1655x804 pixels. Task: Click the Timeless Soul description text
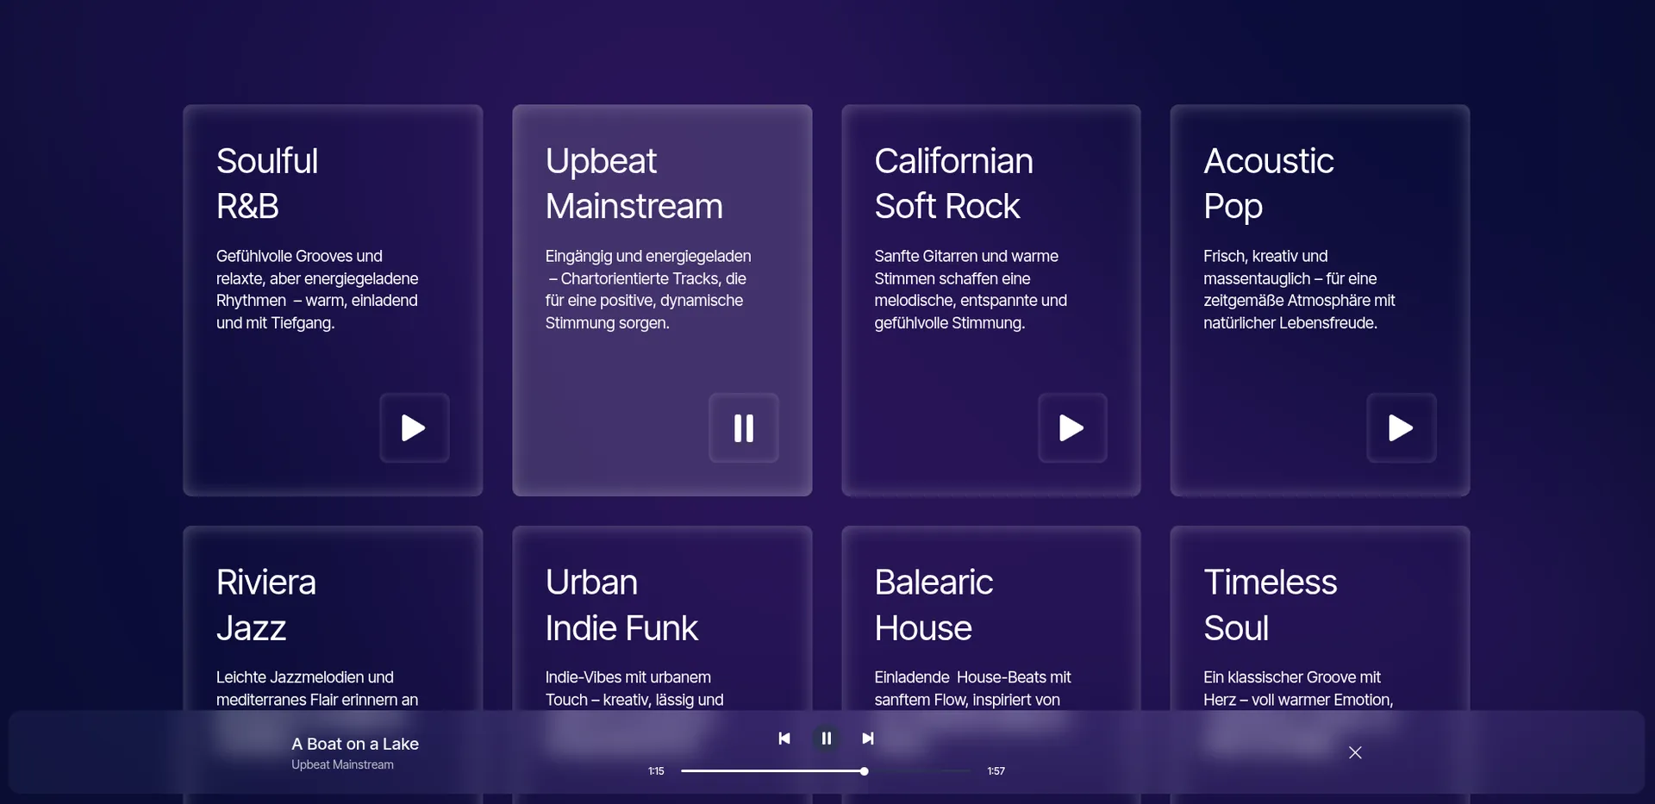pos(1298,689)
